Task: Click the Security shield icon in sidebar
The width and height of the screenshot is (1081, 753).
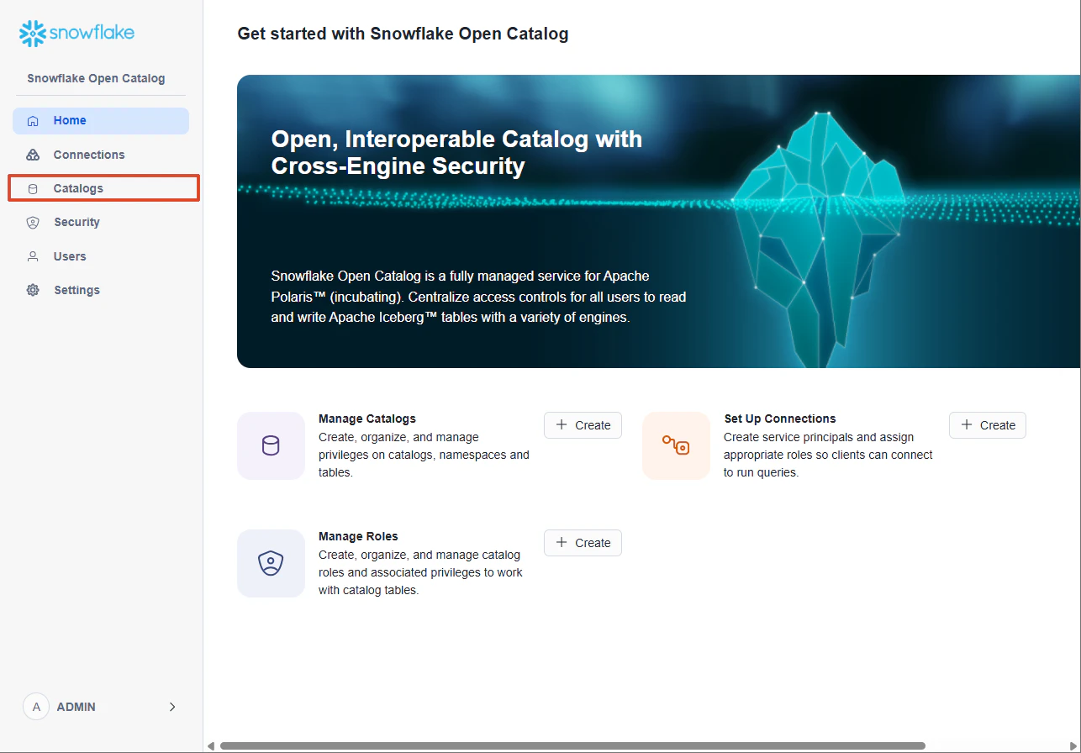Action: coord(33,223)
